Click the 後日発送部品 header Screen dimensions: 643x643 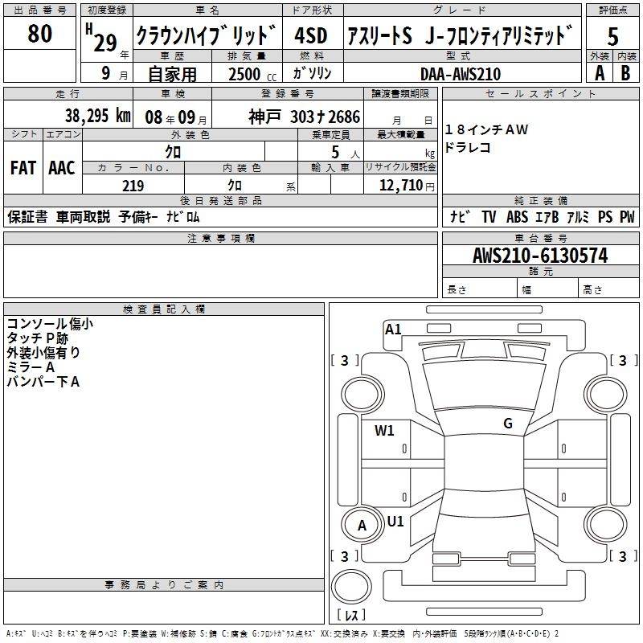(x=220, y=200)
